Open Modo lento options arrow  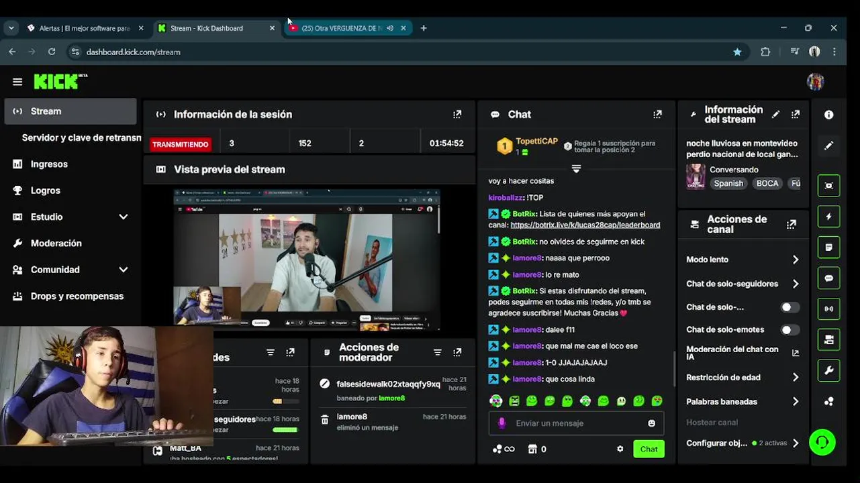pyautogui.click(x=796, y=260)
